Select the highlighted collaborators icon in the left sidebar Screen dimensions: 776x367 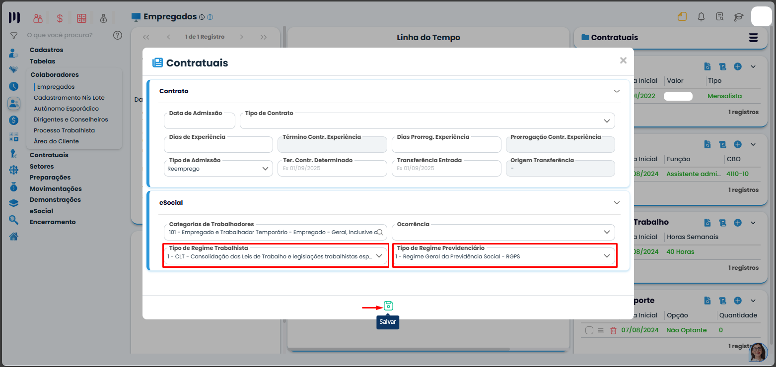point(14,103)
